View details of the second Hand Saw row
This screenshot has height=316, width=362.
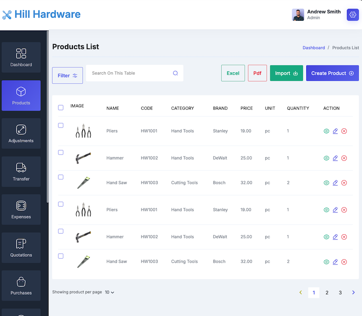point(326,262)
